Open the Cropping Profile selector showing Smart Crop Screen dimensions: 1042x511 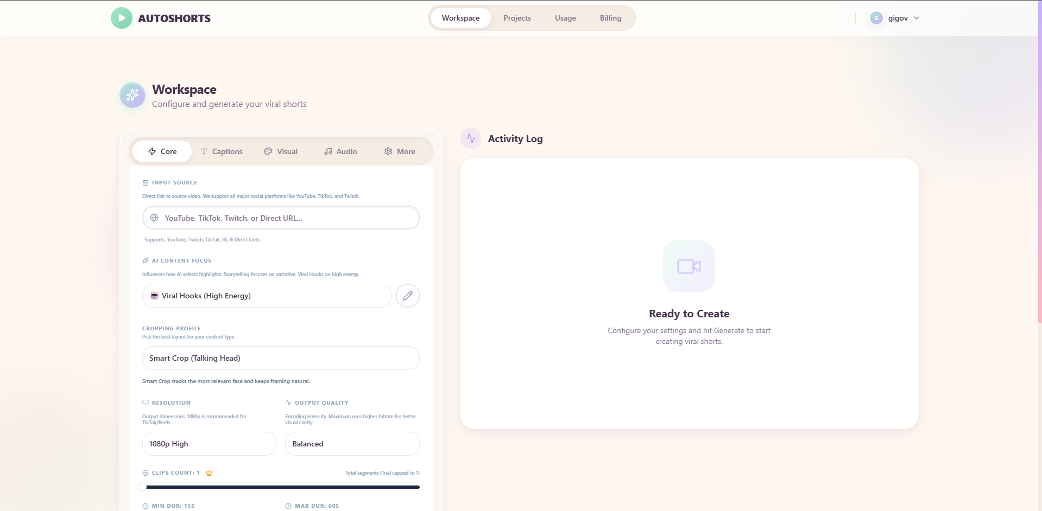click(280, 358)
